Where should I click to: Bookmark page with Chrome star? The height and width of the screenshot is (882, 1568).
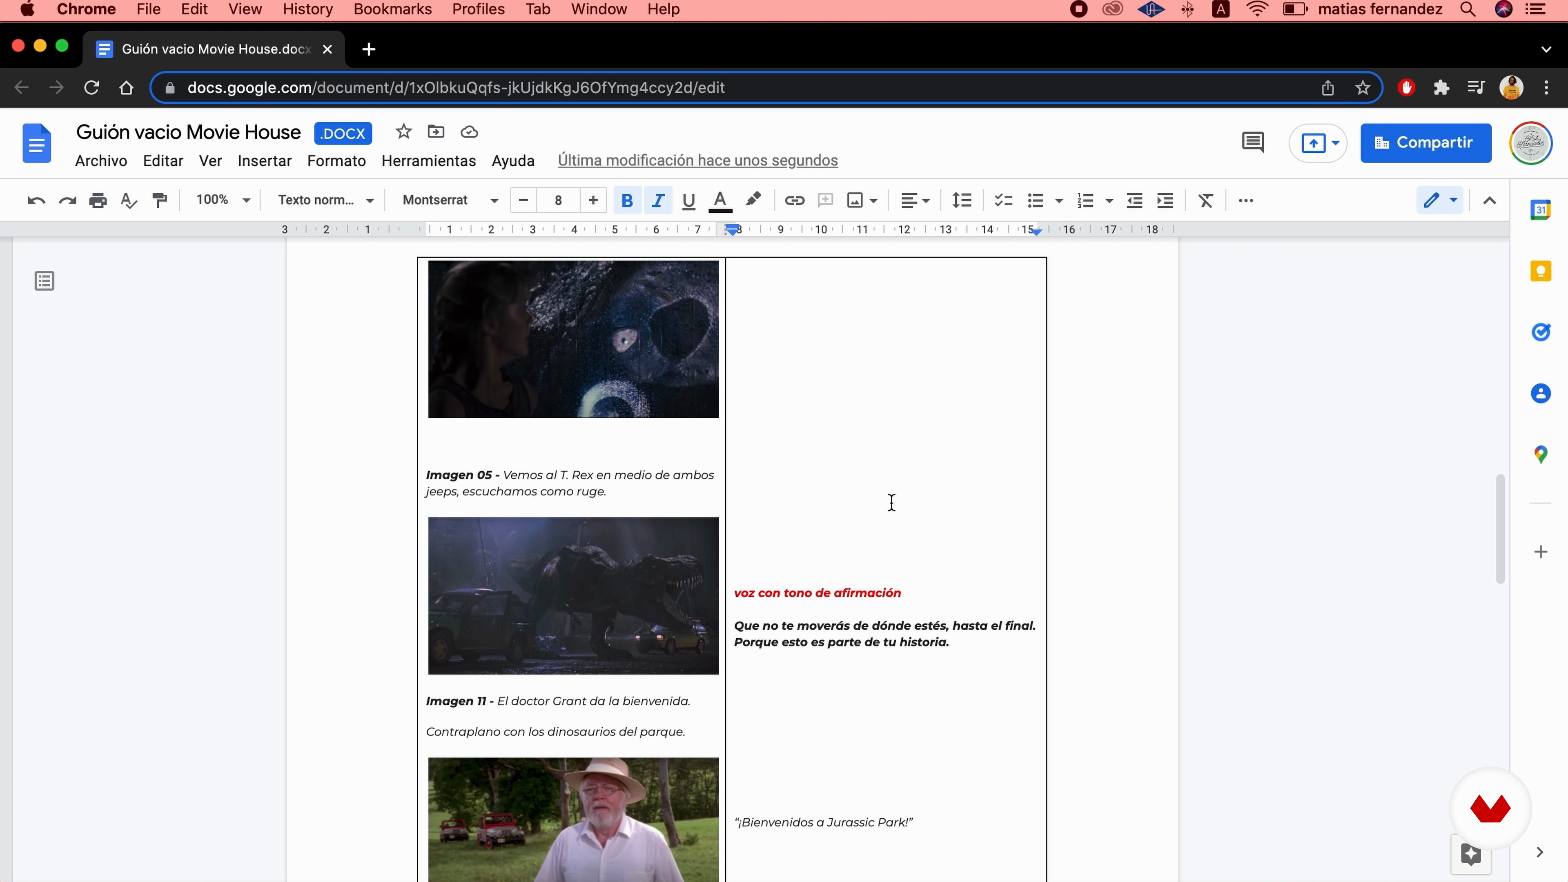tap(1362, 88)
